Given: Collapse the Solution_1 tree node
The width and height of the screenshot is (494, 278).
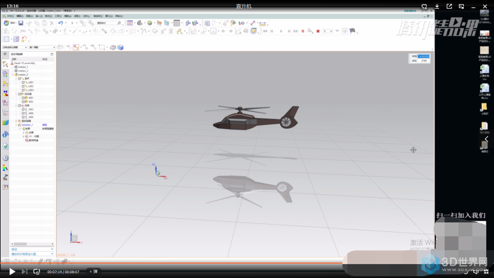Looking at the screenshot, I should pyautogui.click(x=16, y=125).
